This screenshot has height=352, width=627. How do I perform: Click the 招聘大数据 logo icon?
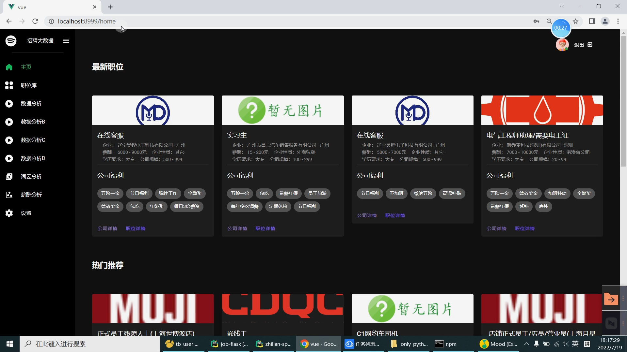click(x=11, y=41)
